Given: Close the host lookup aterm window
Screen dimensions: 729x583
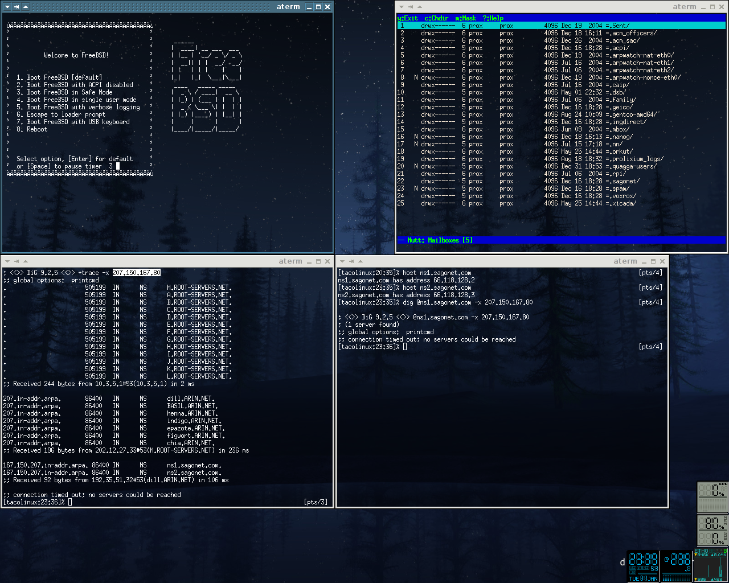Looking at the screenshot, I should (x=662, y=261).
